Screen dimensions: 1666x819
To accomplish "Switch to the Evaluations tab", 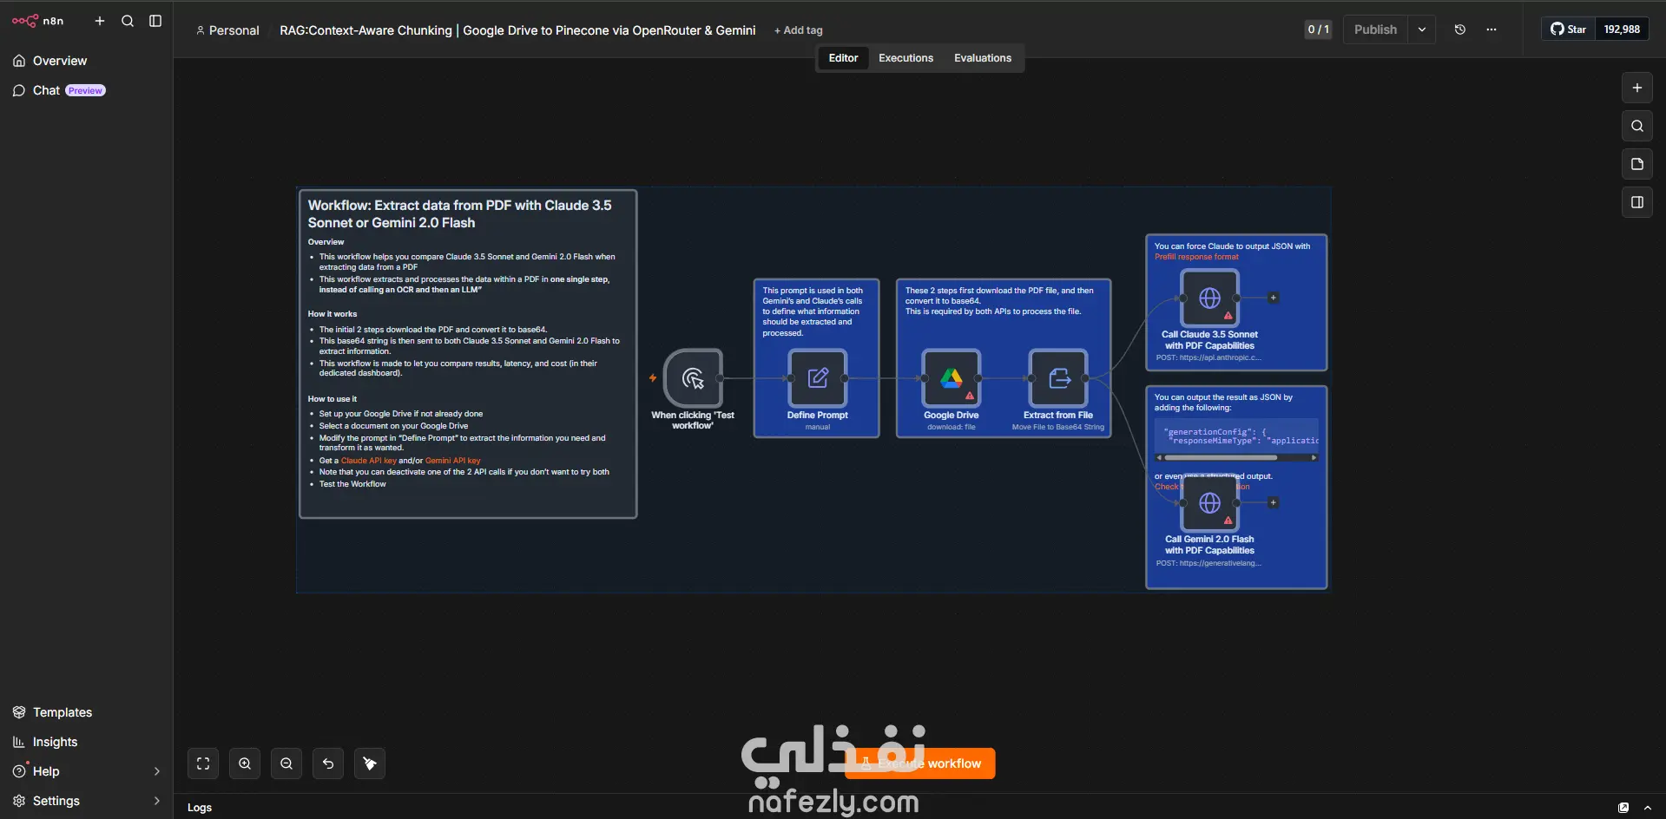I will click(x=983, y=58).
